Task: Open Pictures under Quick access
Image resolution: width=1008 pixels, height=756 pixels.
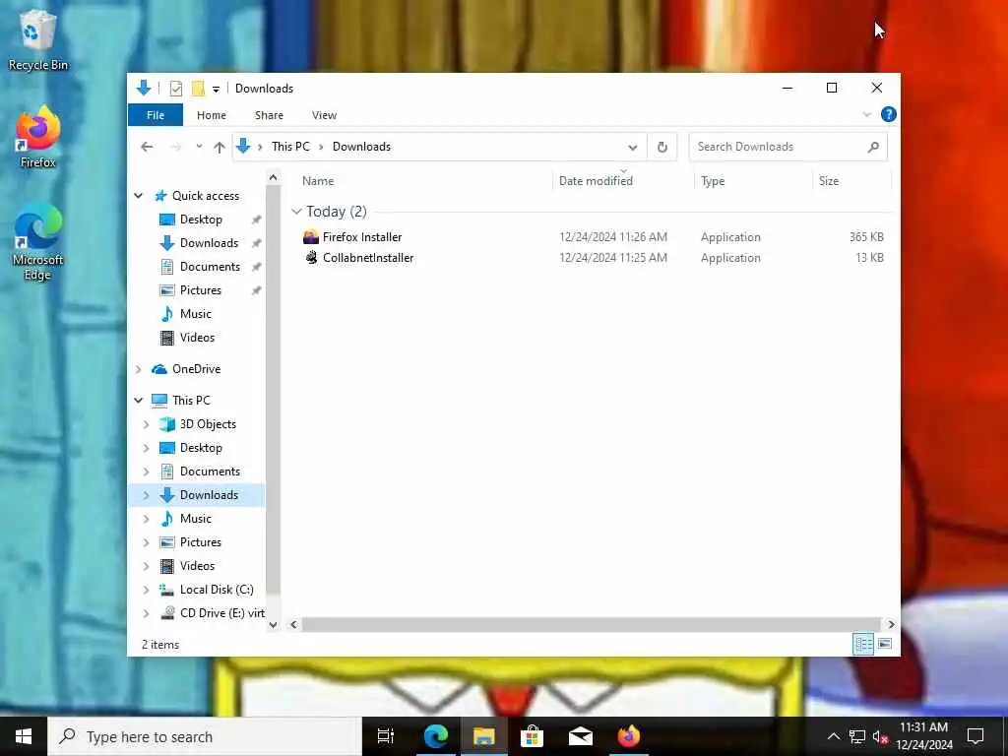Action: 200,290
